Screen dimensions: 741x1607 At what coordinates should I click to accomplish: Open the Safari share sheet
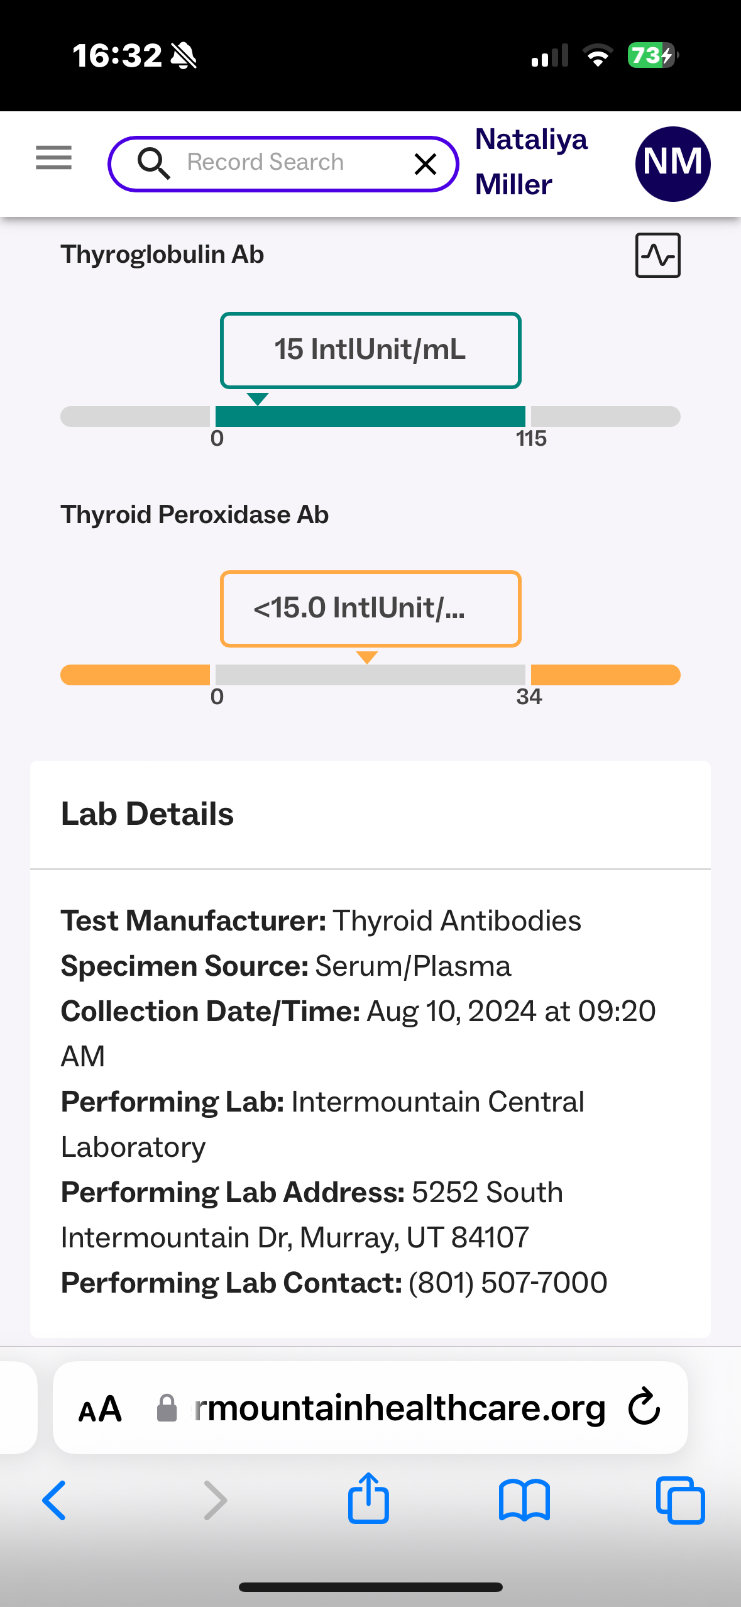[x=369, y=1499]
